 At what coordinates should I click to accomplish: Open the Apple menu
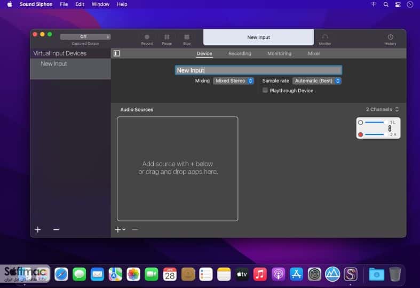[10, 4]
